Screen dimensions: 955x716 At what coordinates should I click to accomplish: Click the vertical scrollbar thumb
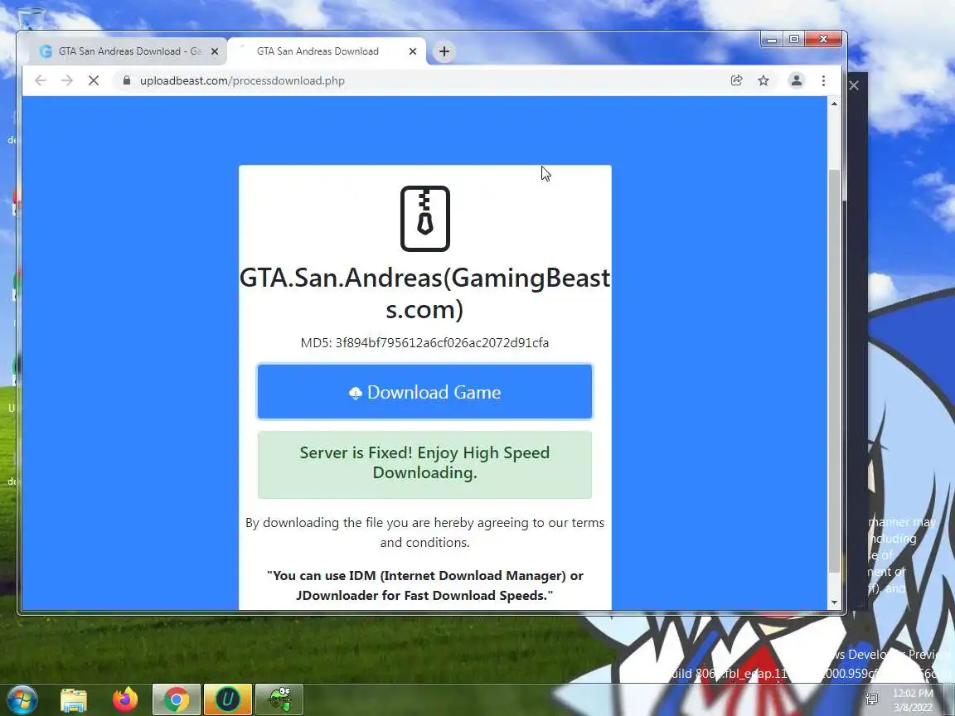pyautogui.click(x=834, y=370)
